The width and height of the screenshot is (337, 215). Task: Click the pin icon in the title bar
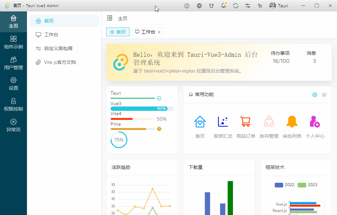[x=260, y=5]
